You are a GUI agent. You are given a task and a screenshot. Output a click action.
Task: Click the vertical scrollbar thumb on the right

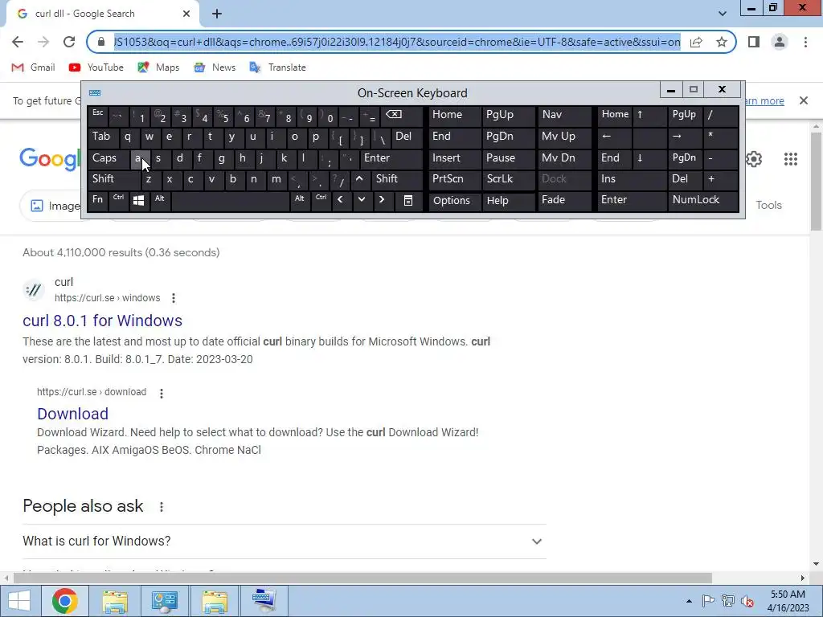[x=817, y=181]
